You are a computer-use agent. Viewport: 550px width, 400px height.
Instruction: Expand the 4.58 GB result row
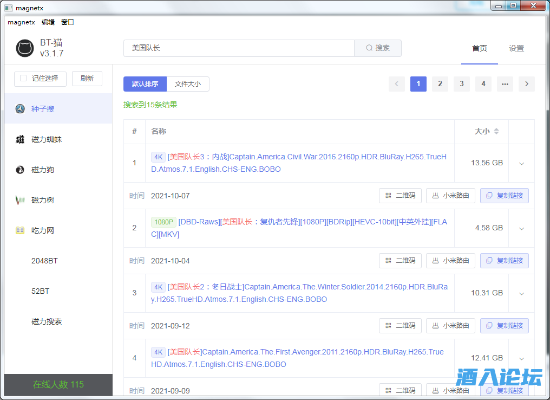tap(521, 228)
